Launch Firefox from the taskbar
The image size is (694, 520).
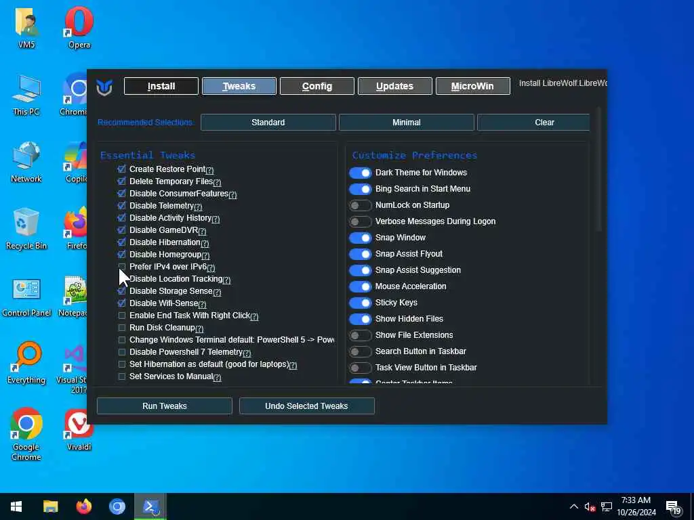83,506
